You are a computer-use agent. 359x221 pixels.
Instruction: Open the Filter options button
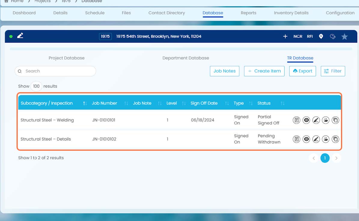click(333, 71)
